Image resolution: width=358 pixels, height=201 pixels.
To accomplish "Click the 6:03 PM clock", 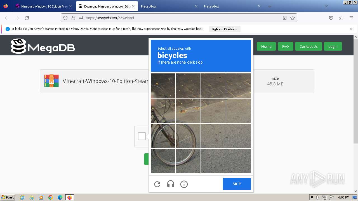I will click(343, 197).
